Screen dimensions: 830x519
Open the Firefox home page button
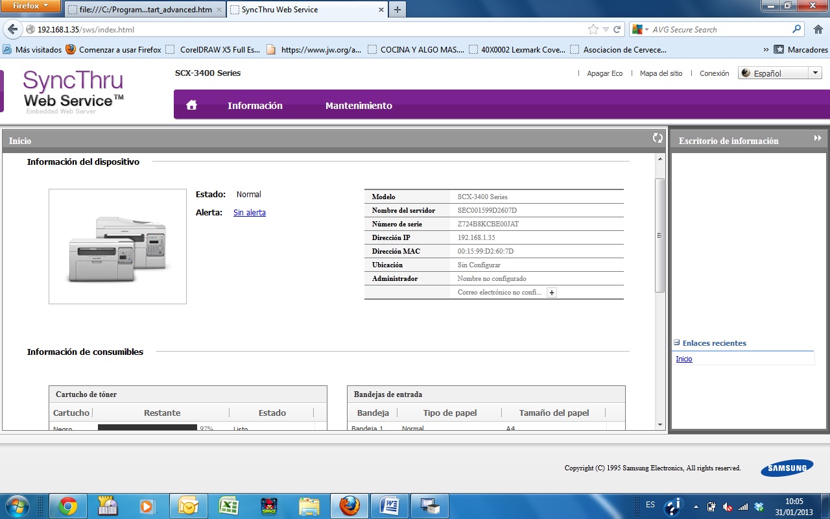click(x=817, y=29)
